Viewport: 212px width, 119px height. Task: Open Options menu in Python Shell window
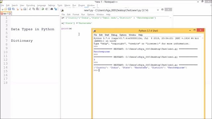123,35
